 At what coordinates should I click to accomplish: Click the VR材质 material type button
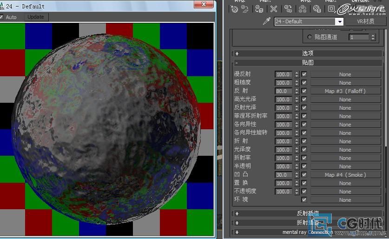point(365,21)
